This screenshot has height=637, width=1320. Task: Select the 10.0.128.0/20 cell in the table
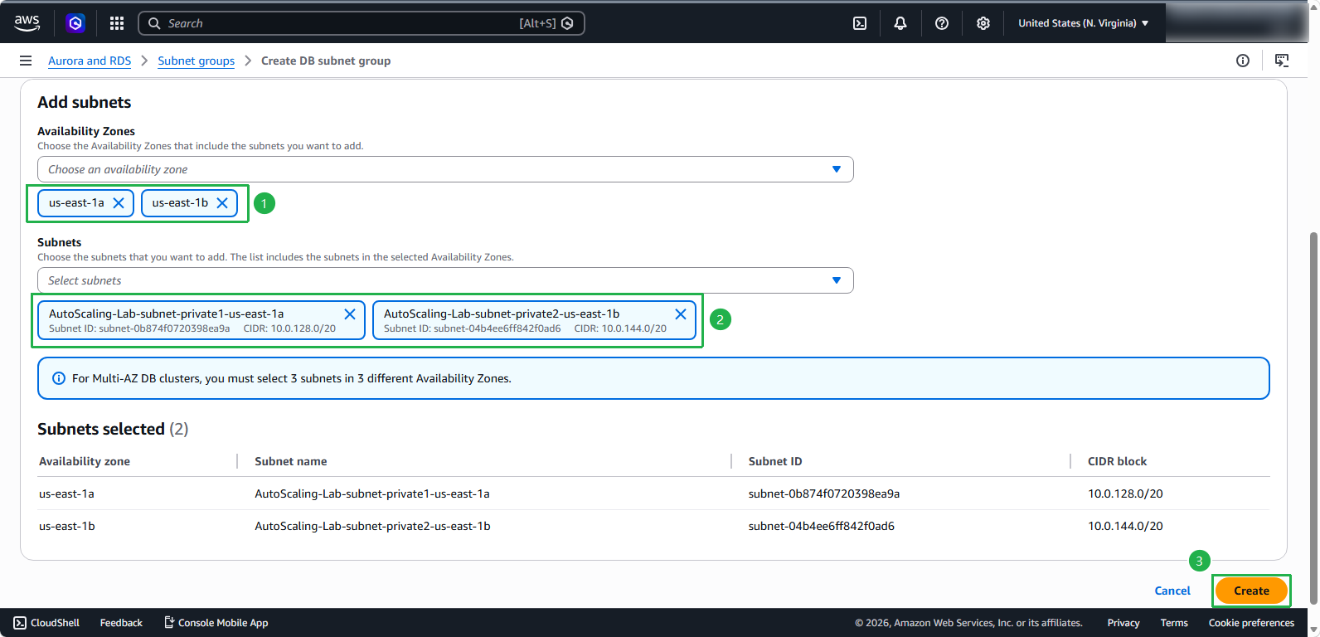[x=1125, y=494]
